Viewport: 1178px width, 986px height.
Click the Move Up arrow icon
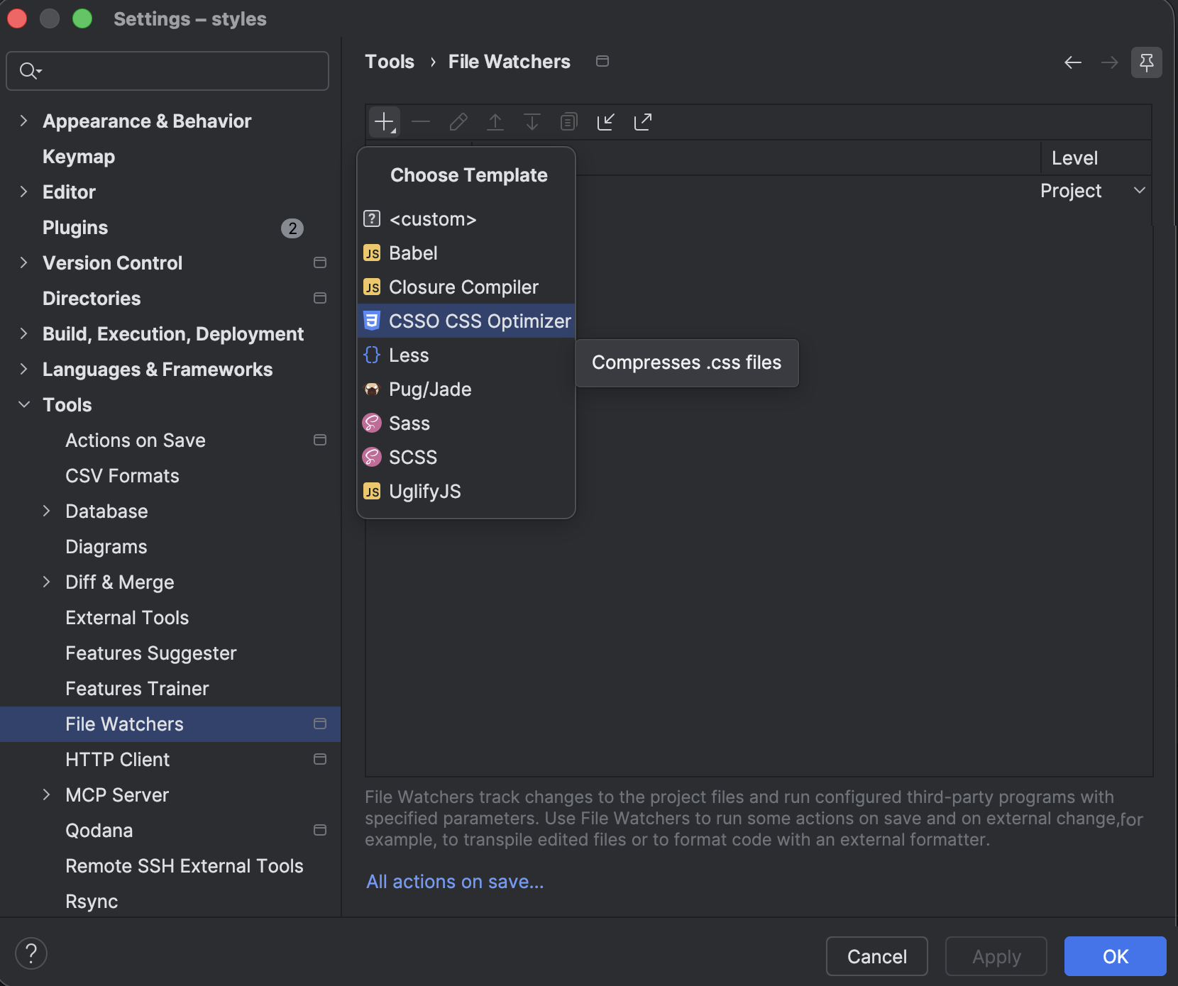coord(495,122)
